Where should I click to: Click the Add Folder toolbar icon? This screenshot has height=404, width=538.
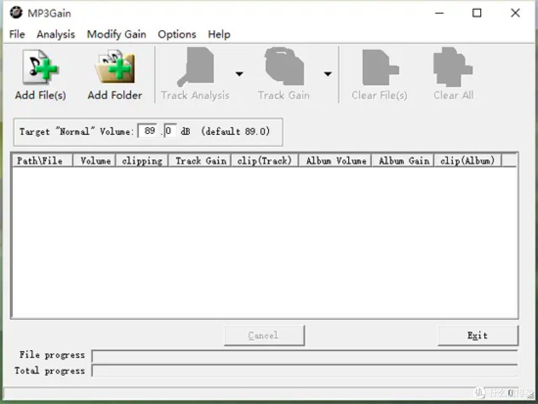115,67
